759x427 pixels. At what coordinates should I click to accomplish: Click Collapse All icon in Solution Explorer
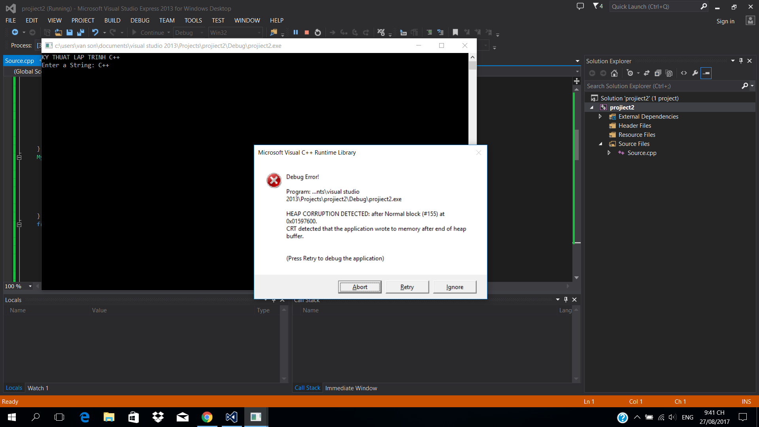click(658, 73)
